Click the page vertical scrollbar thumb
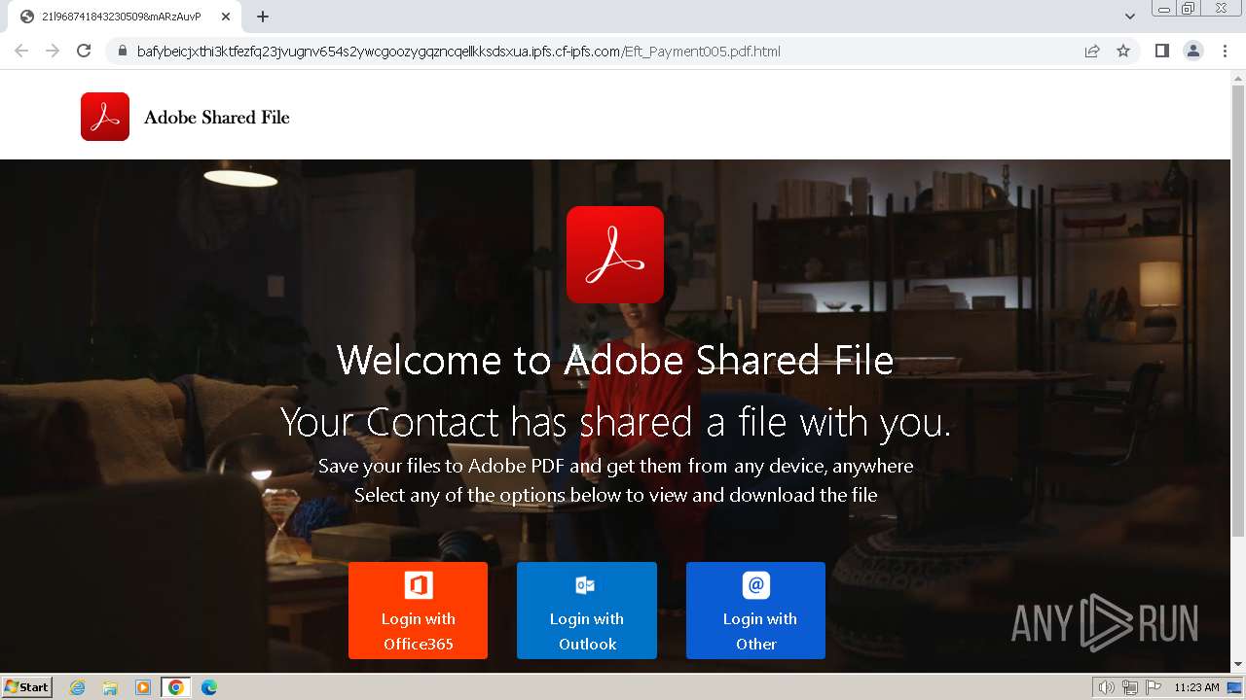 click(1238, 309)
